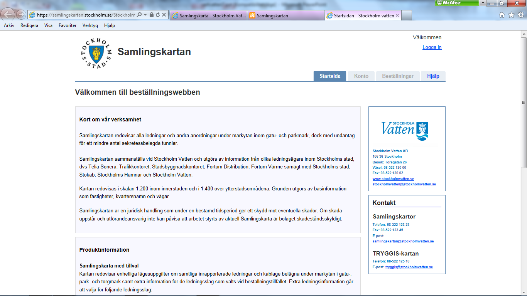Viewport: 527px width, 296px height.
Task: Open a new blank tab
Action: point(407,16)
